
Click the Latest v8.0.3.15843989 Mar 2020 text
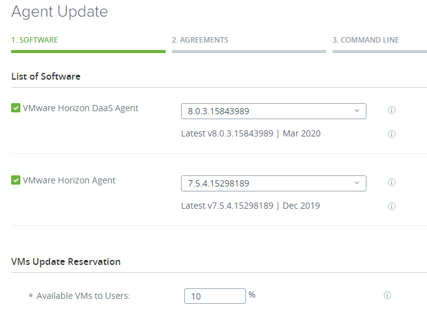(x=250, y=133)
